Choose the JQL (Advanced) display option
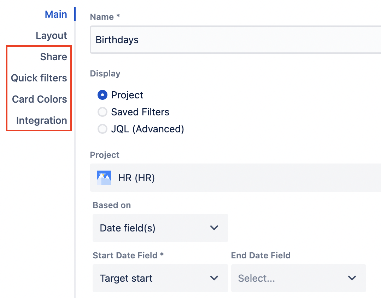Viewport: 381px width, 298px height. (102, 129)
